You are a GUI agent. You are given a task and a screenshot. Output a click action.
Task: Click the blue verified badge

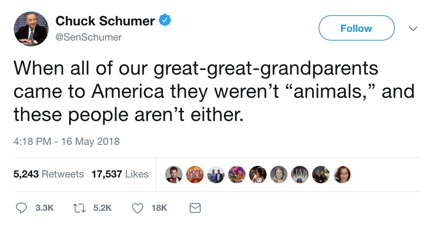click(x=165, y=21)
